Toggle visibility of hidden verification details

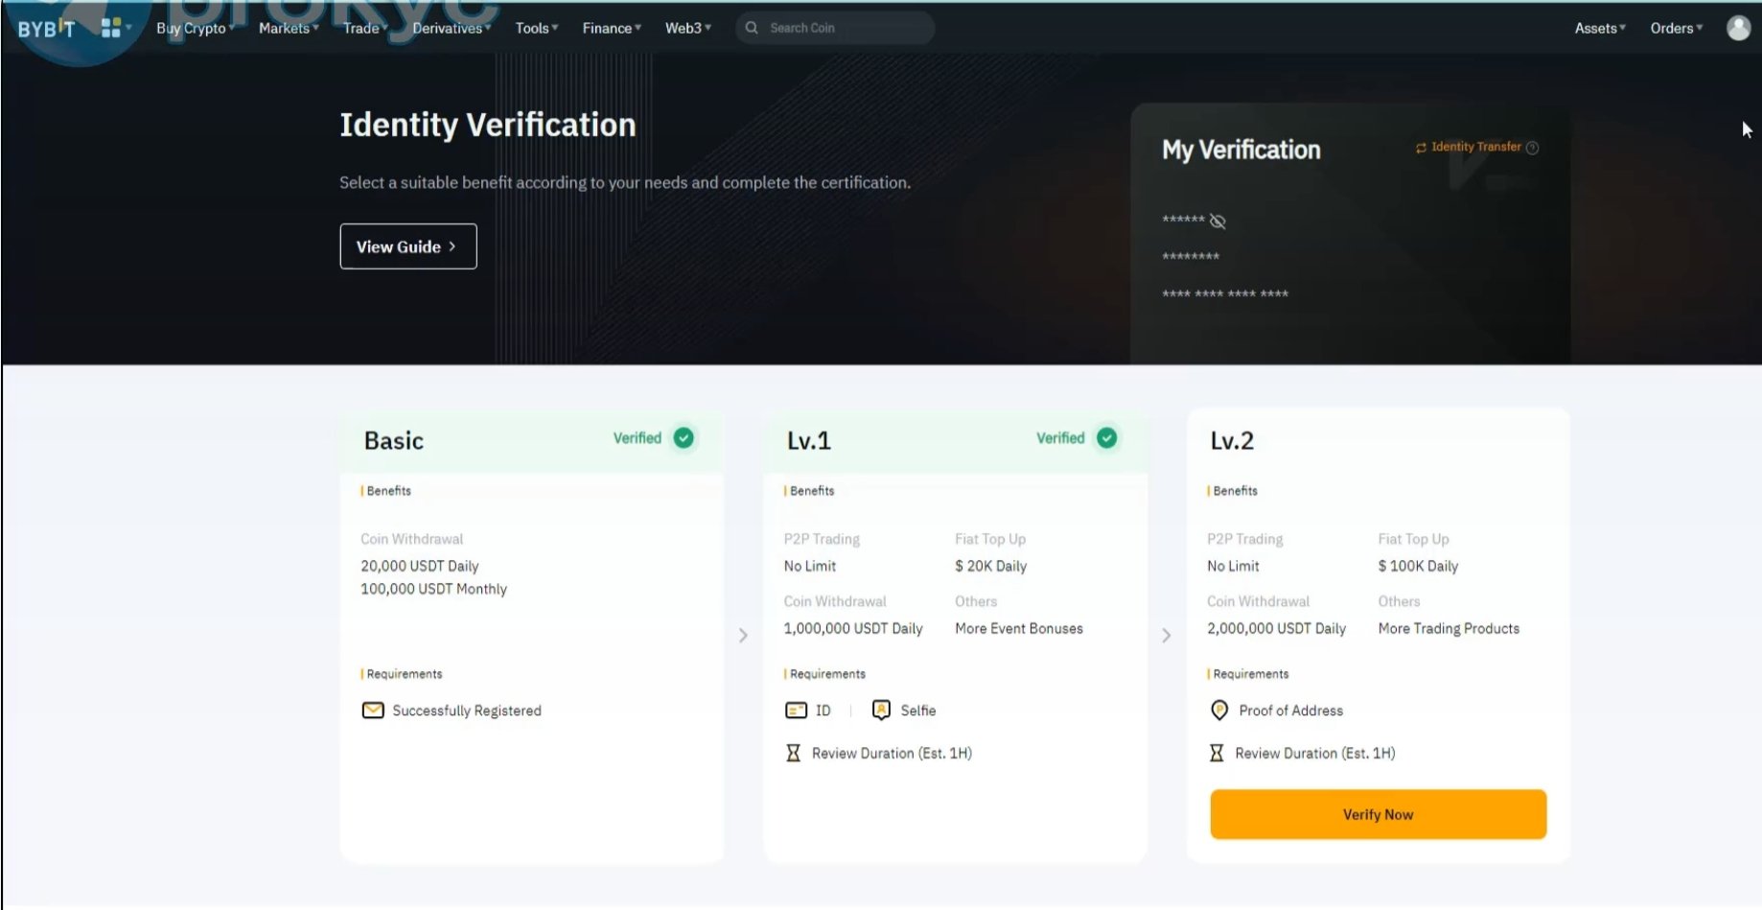pos(1217,222)
